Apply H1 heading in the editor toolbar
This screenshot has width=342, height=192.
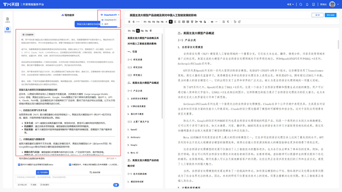145,22
